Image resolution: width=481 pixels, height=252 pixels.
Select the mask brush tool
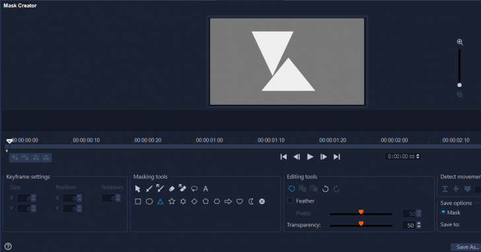pyautogui.click(x=149, y=189)
